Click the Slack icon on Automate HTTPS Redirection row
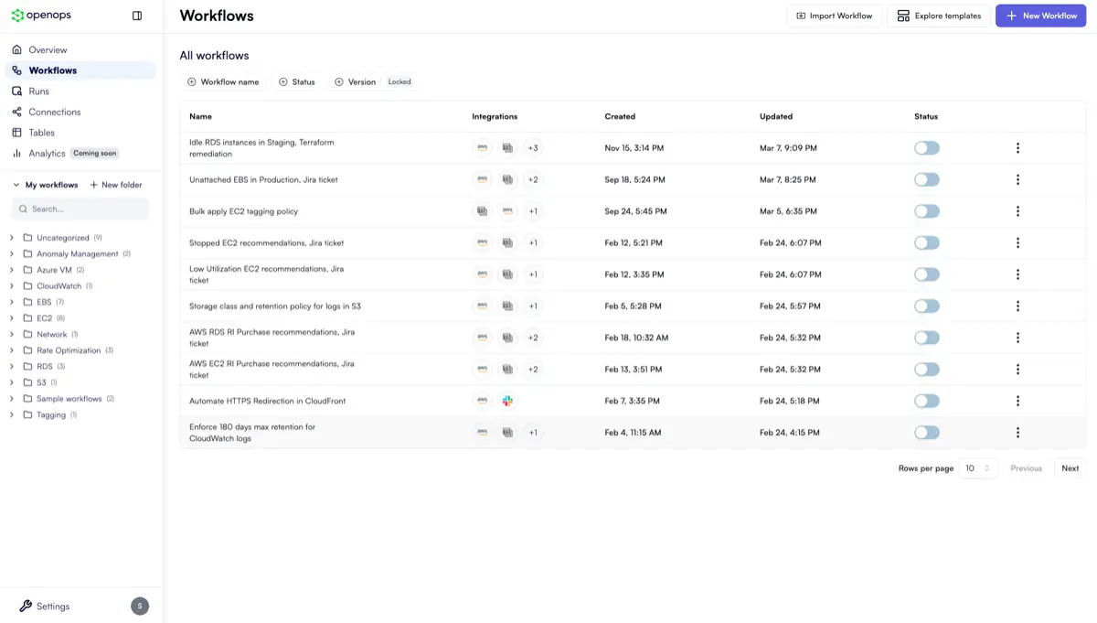 tap(507, 401)
